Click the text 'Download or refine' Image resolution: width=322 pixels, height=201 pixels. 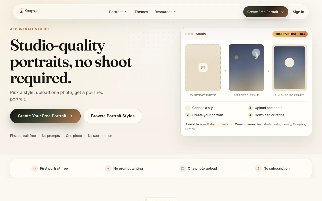point(270,115)
